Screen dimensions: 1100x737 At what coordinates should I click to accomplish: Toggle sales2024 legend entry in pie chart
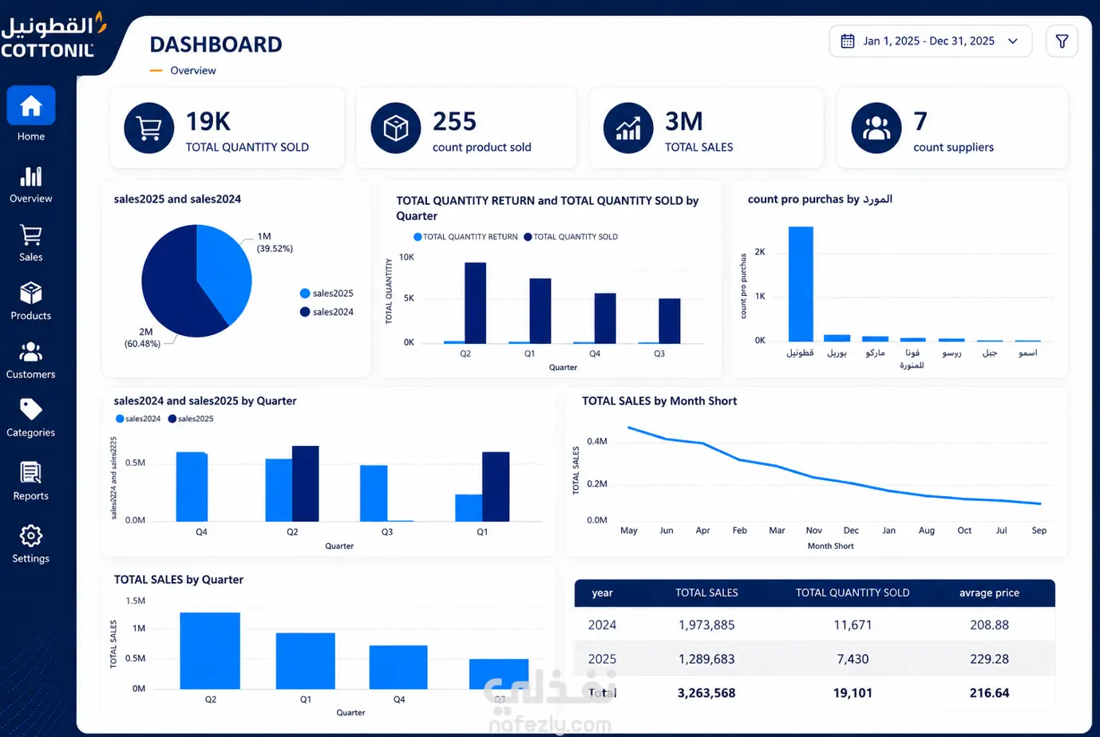(x=326, y=312)
